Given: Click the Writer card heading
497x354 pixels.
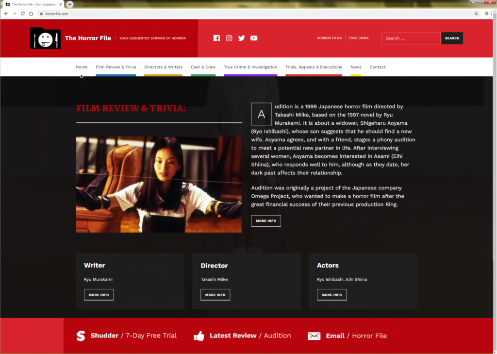Looking at the screenshot, I should [x=95, y=266].
